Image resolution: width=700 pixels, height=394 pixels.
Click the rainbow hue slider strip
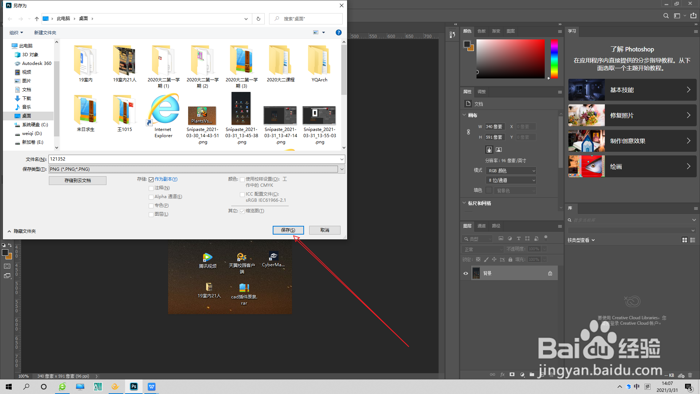click(554, 58)
